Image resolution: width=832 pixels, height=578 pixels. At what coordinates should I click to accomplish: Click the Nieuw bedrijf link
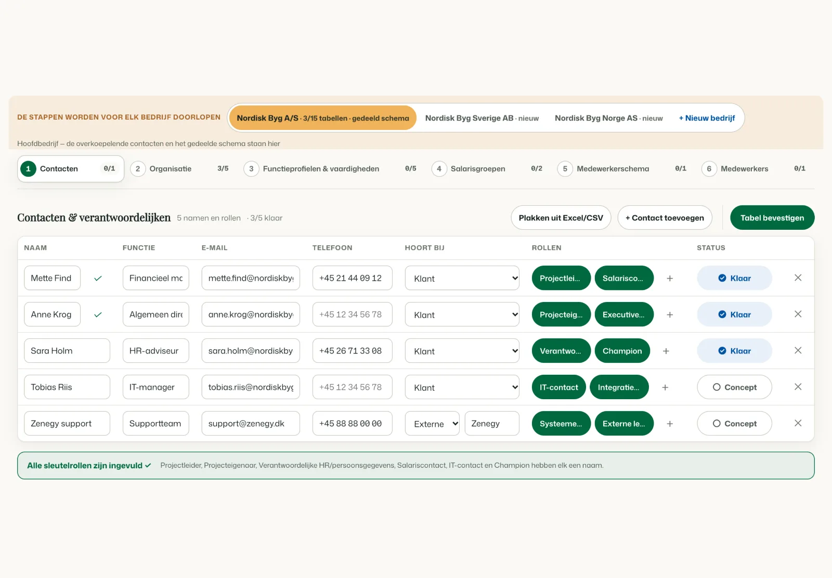pyautogui.click(x=707, y=118)
